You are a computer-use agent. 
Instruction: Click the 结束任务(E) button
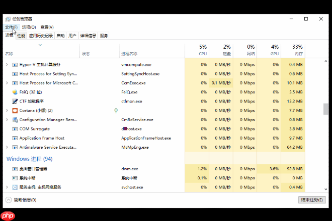click(312, 200)
